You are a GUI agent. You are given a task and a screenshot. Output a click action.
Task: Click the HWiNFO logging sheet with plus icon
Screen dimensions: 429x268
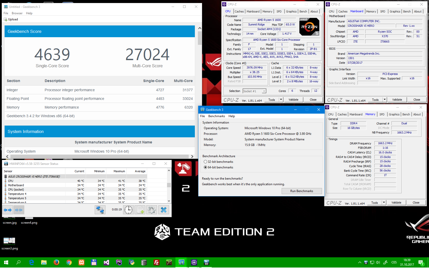point(140,210)
